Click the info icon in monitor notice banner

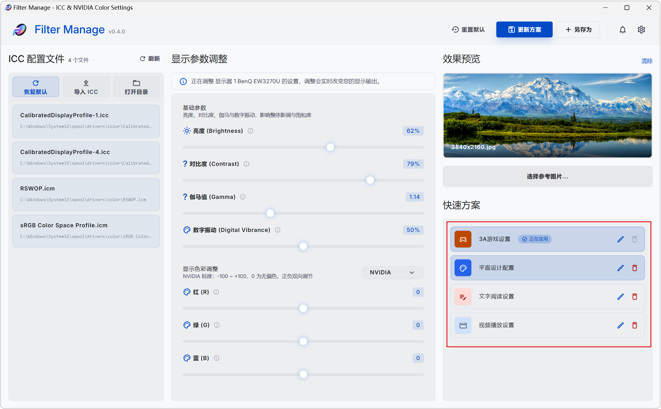(x=183, y=81)
